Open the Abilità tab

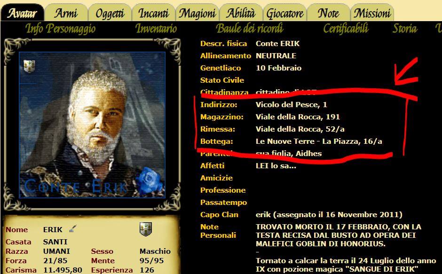click(x=241, y=13)
